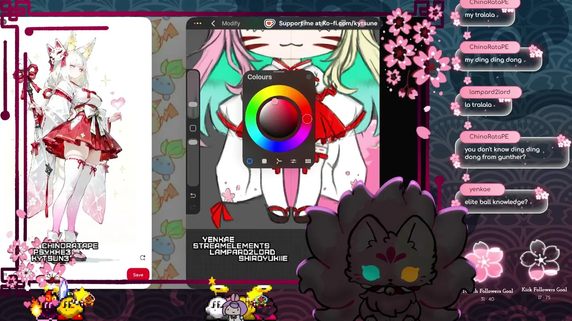Screen dimensions: 572x321
Task: Click the undo arrow in sidebar
Action: (193, 195)
